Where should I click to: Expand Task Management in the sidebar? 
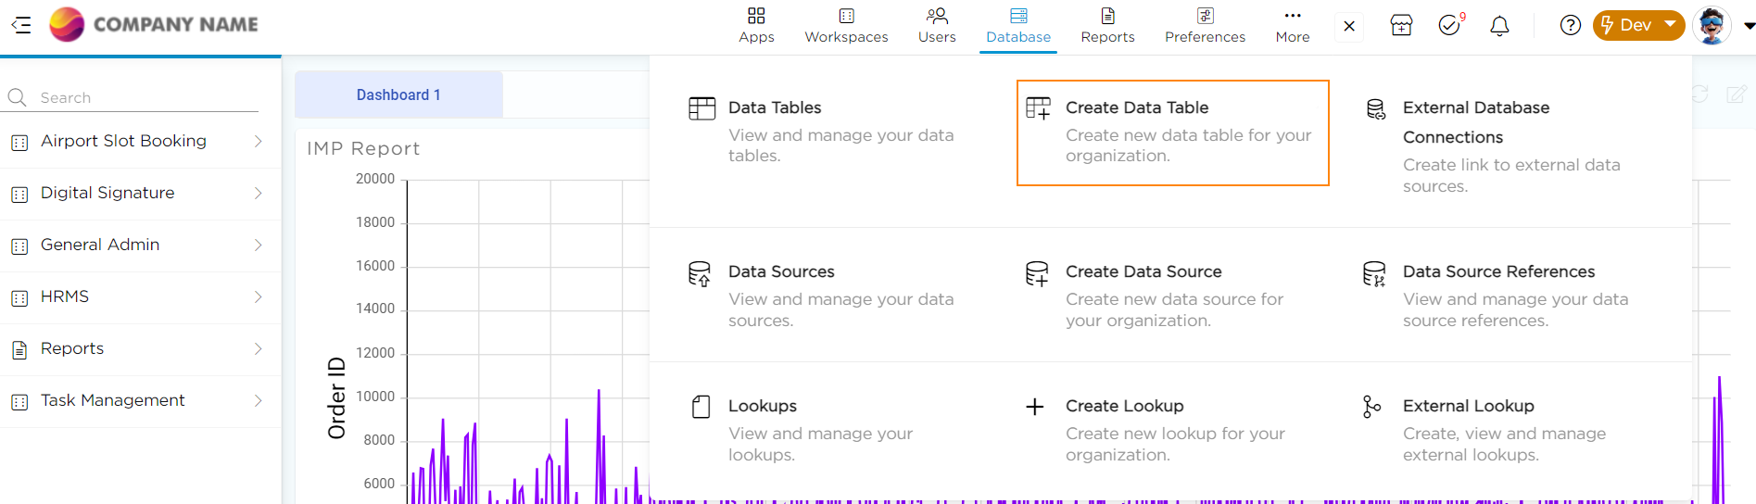(259, 401)
